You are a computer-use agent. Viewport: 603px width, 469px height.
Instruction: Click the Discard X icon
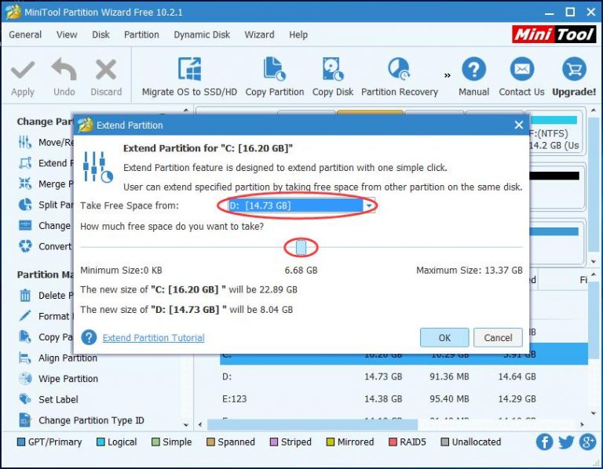click(x=106, y=70)
